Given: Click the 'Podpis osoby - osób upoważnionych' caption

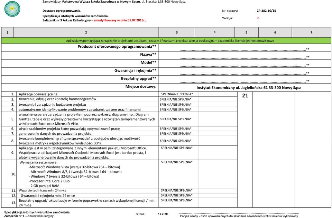Looking at the screenshot, I should point(239,216).
